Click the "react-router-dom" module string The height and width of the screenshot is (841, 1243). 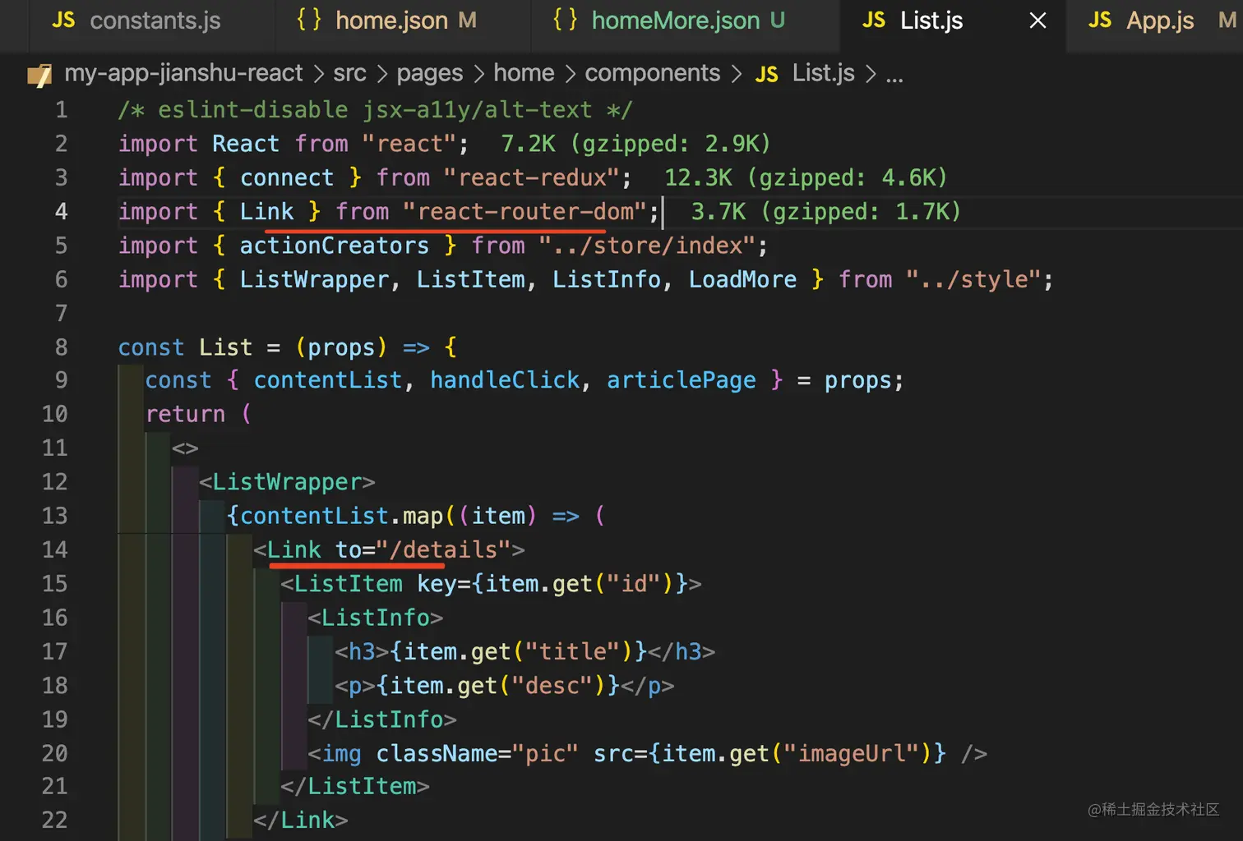(x=525, y=212)
